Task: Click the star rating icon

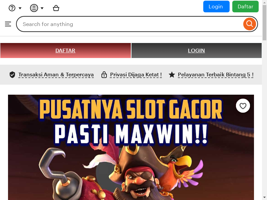Action: 172,75
